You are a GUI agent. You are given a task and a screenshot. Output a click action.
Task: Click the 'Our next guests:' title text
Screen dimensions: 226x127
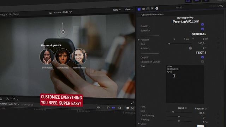[51, 46]
